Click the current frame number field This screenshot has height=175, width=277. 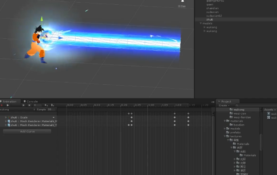(38, 105)
